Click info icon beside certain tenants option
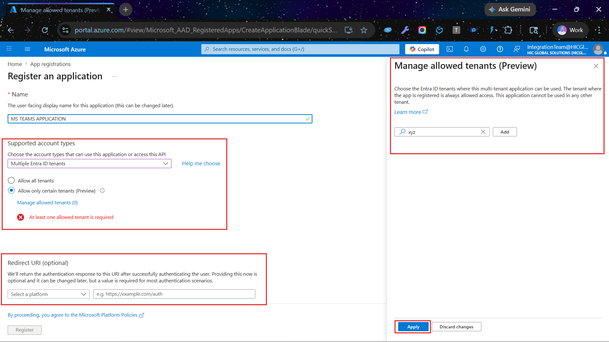This screenshot has height=342, width=609. (102, 191)
